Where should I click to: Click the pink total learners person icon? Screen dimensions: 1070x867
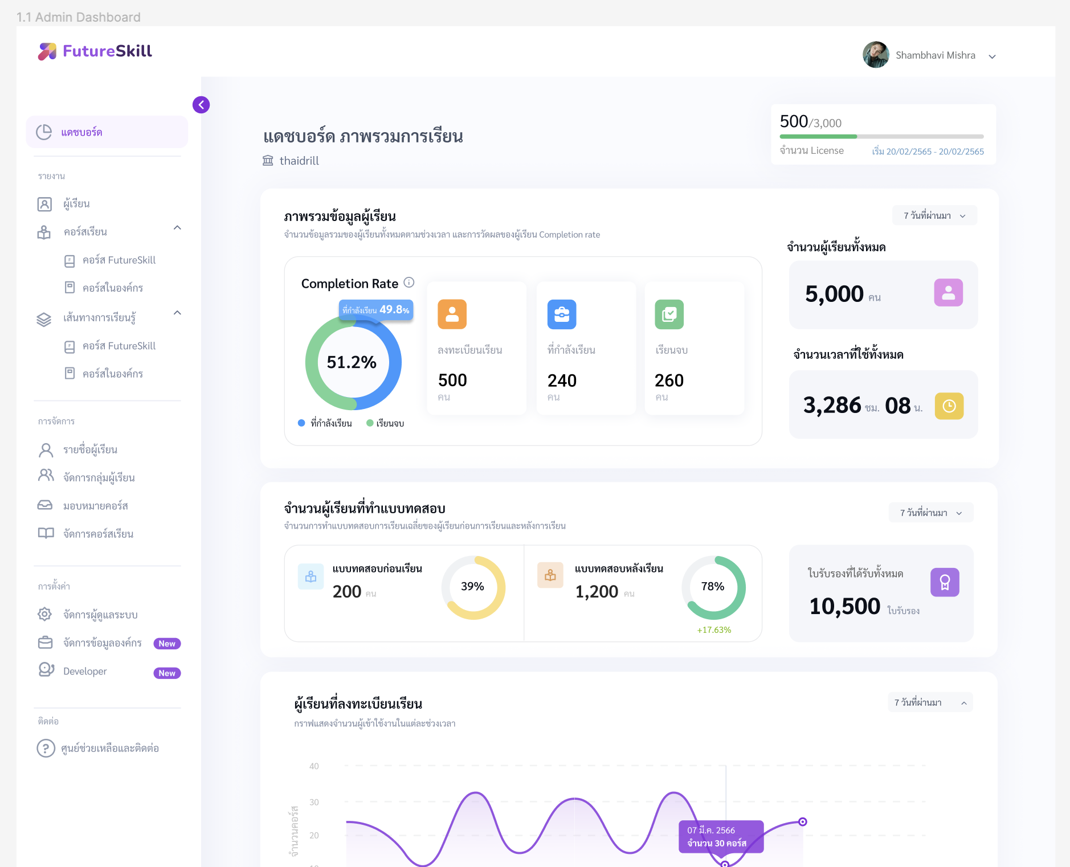[949, 293]
